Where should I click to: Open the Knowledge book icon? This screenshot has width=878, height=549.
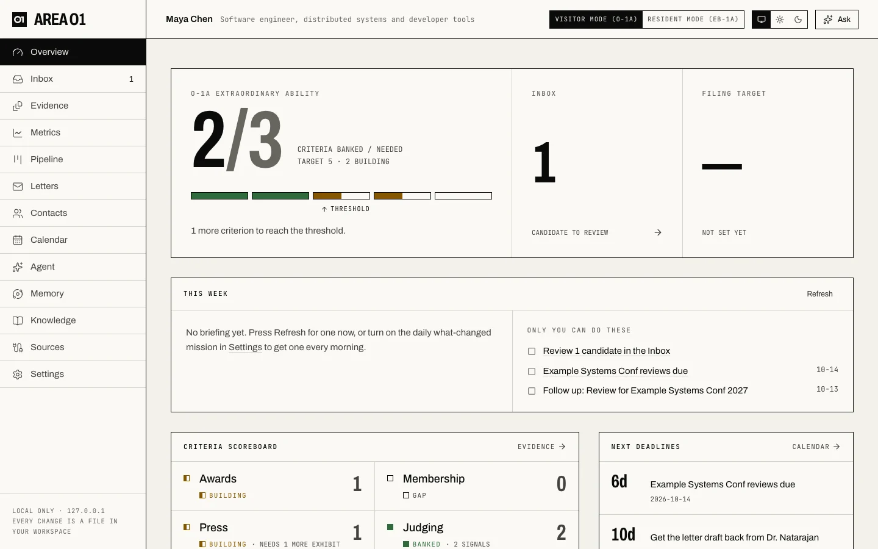point(18,320)
